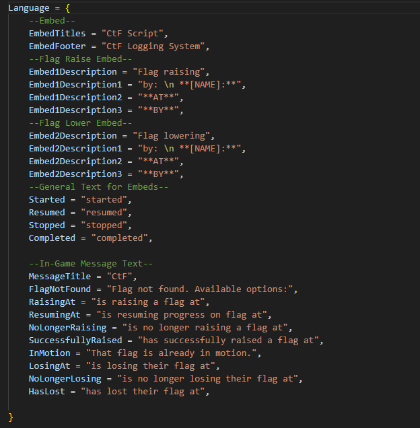Click the string "Flag lowering"

[172, 136]
